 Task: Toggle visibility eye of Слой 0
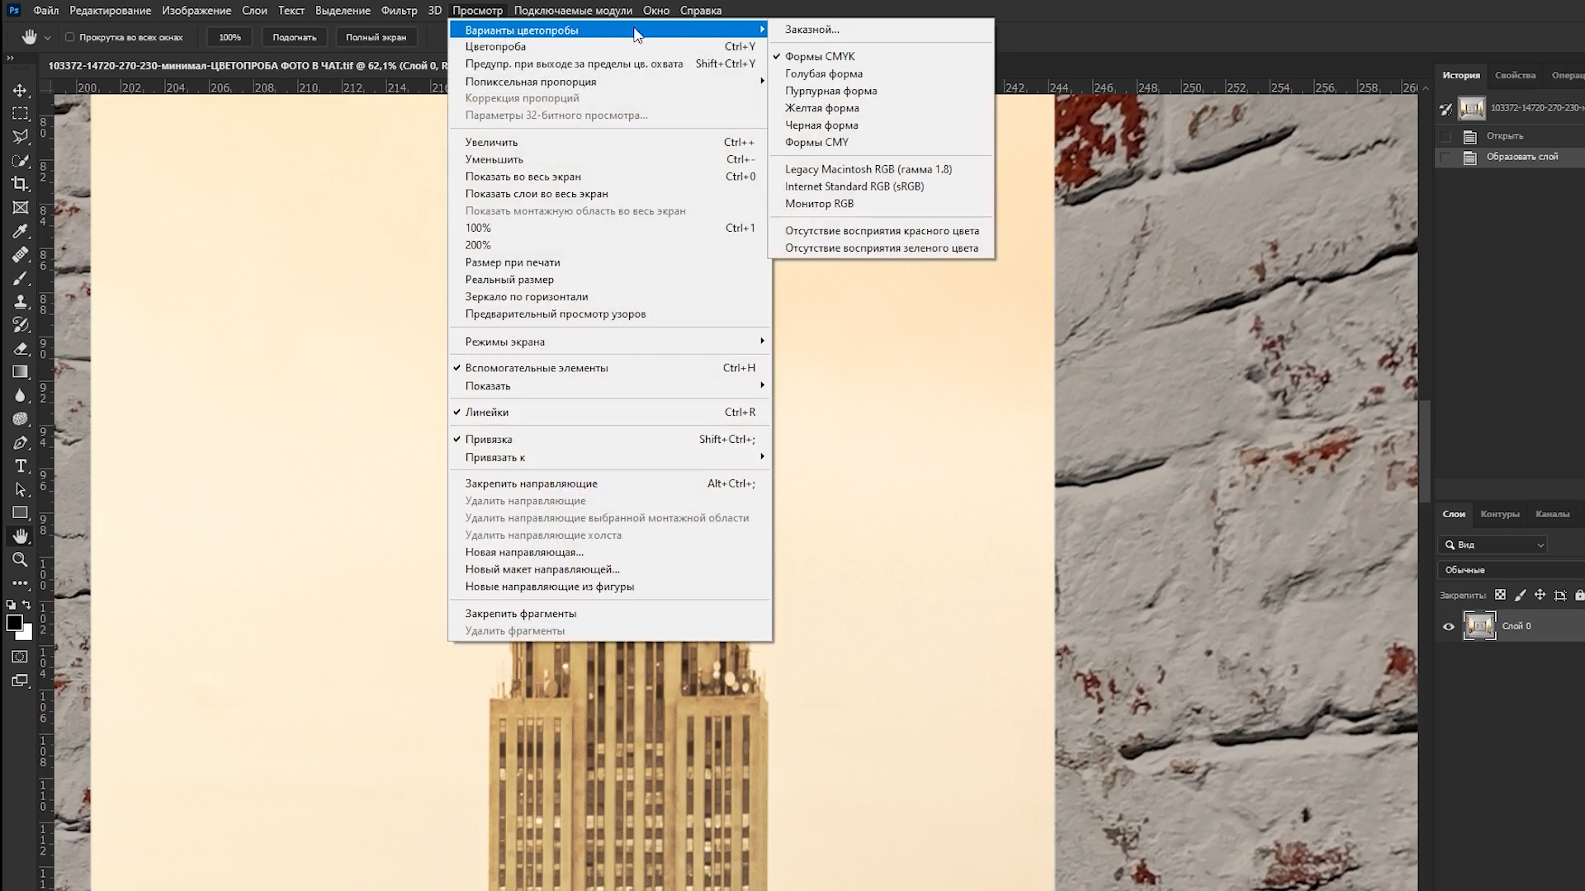1449,626
